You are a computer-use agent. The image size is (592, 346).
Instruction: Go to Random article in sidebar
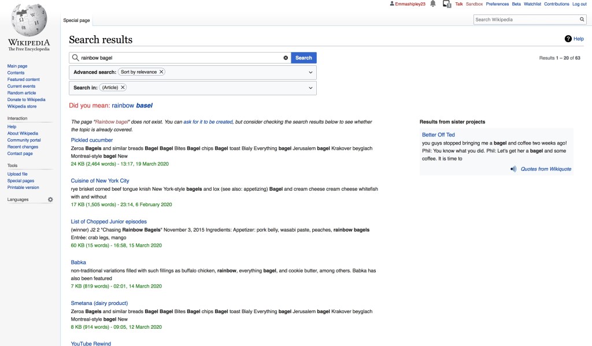click(x=21, y=93)
